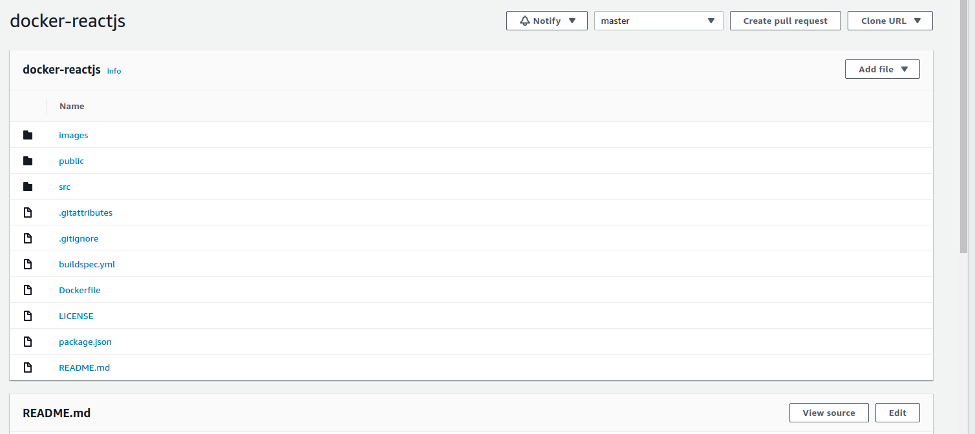Edit the README.md file
Image resolution: width=975 pixels, height=434 pixels.
click(897, 413)
